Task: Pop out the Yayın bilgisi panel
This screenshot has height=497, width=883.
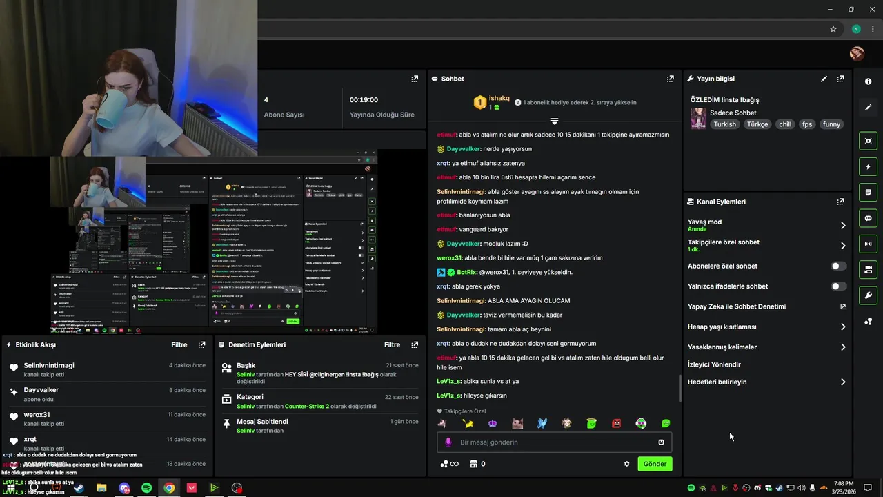Action: 840,79
